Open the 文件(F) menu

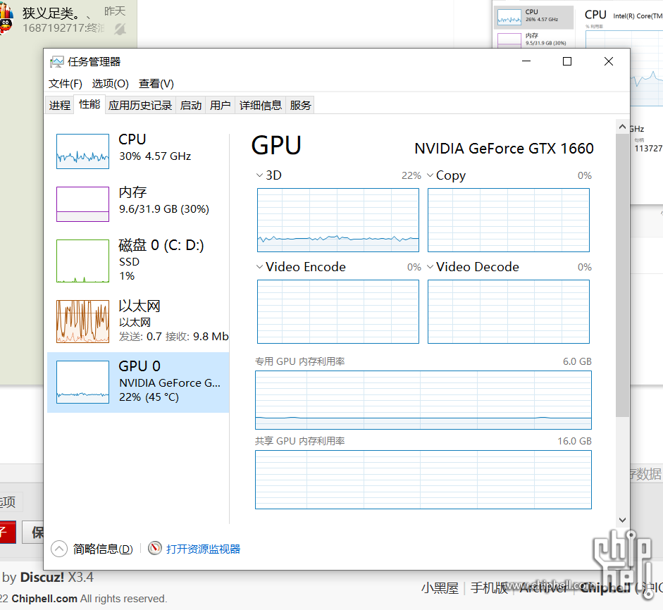pyautogui.click(x=65, y=84)
